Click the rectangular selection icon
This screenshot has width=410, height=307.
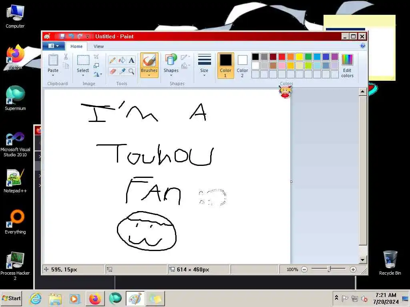point(83,60)
